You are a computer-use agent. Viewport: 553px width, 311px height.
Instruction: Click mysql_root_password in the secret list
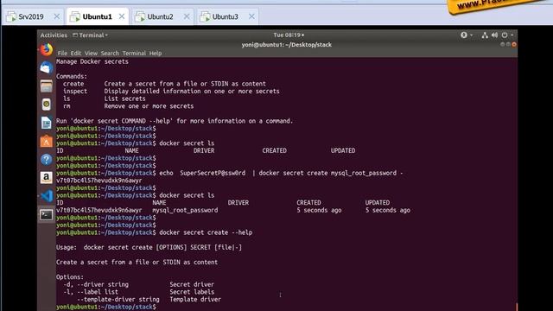tap(185, 210)
